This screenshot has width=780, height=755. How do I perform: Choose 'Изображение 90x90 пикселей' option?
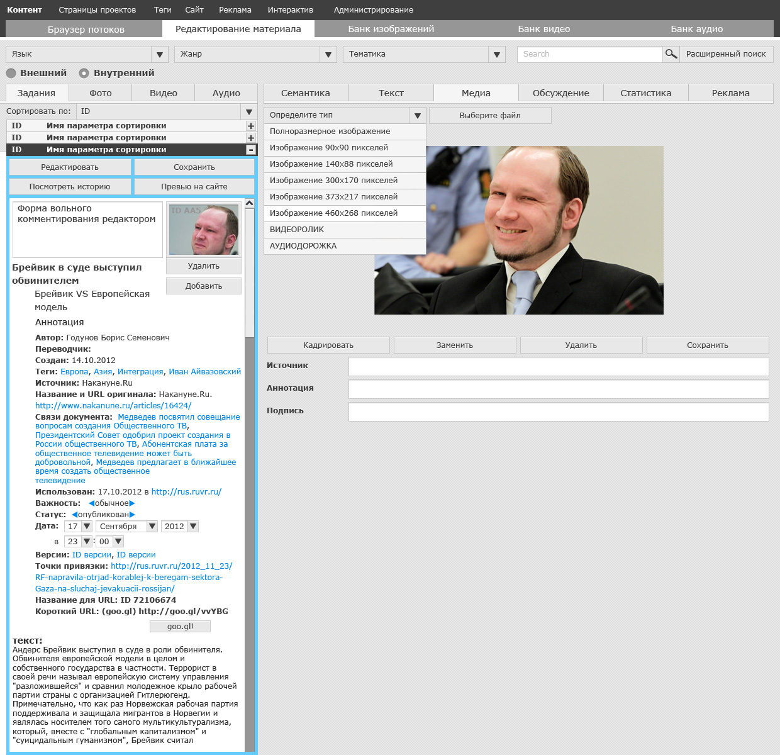point(345,148)
